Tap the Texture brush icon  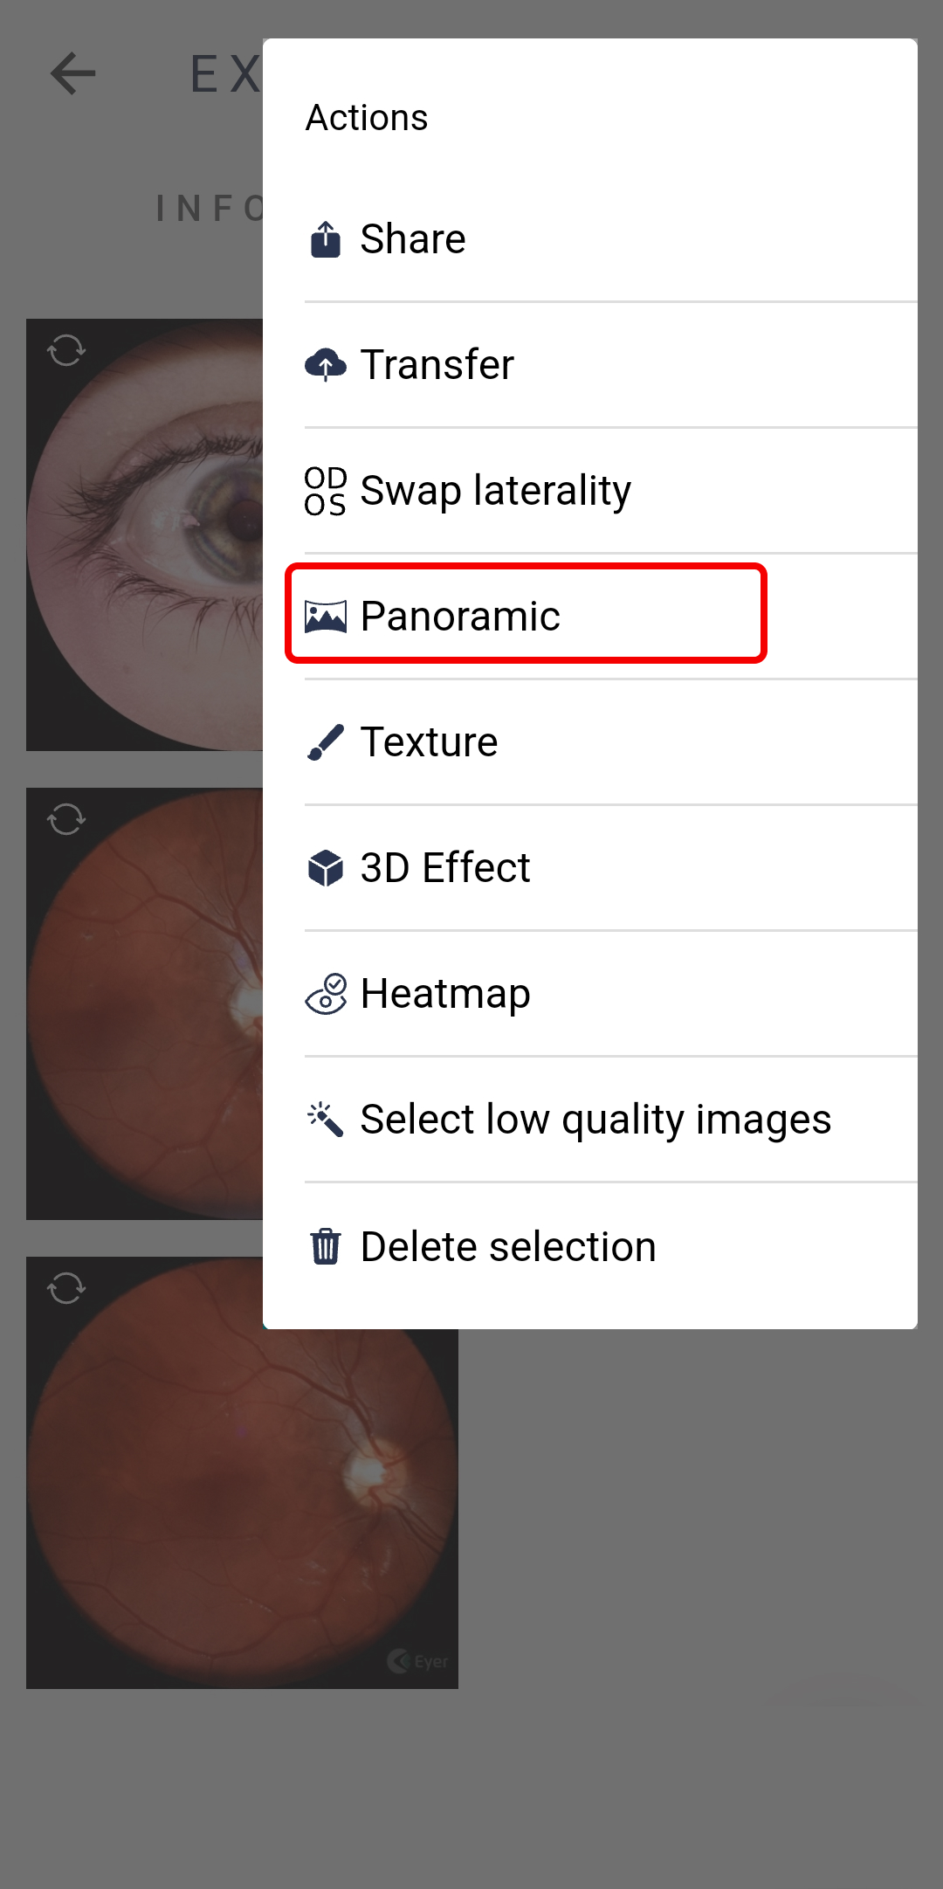326,742
